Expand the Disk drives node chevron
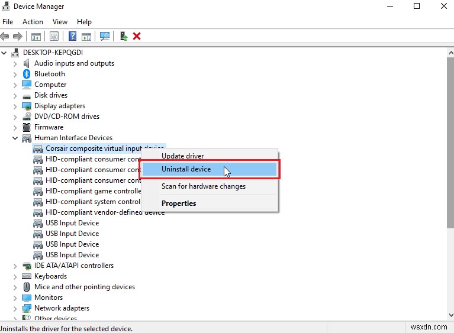Image resolution: width=454 pixels, height=333 pixels. [x=15, y=96]
